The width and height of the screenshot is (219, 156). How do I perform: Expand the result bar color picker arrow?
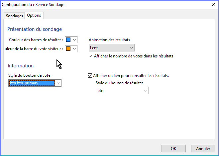(74, 40)
